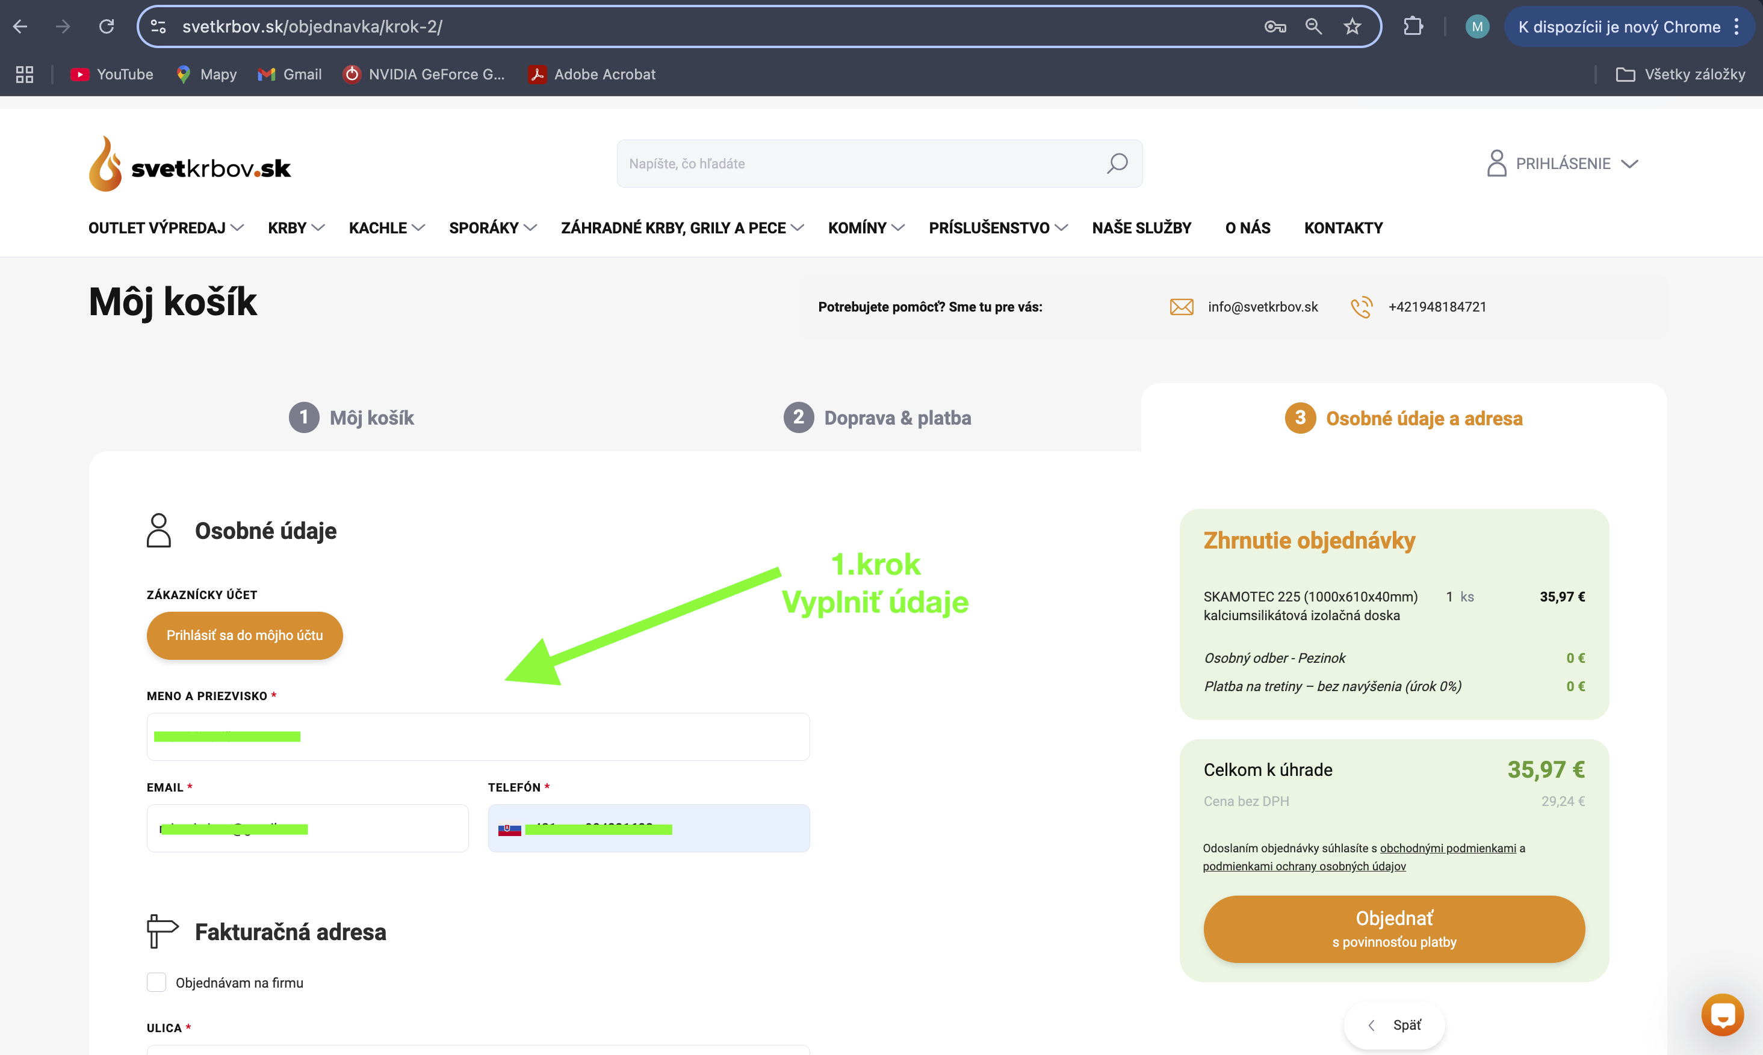The image size is (1763, 1055).
Task: Go to step 2 Doprava & platba
Action: click(x=877, y=417)
